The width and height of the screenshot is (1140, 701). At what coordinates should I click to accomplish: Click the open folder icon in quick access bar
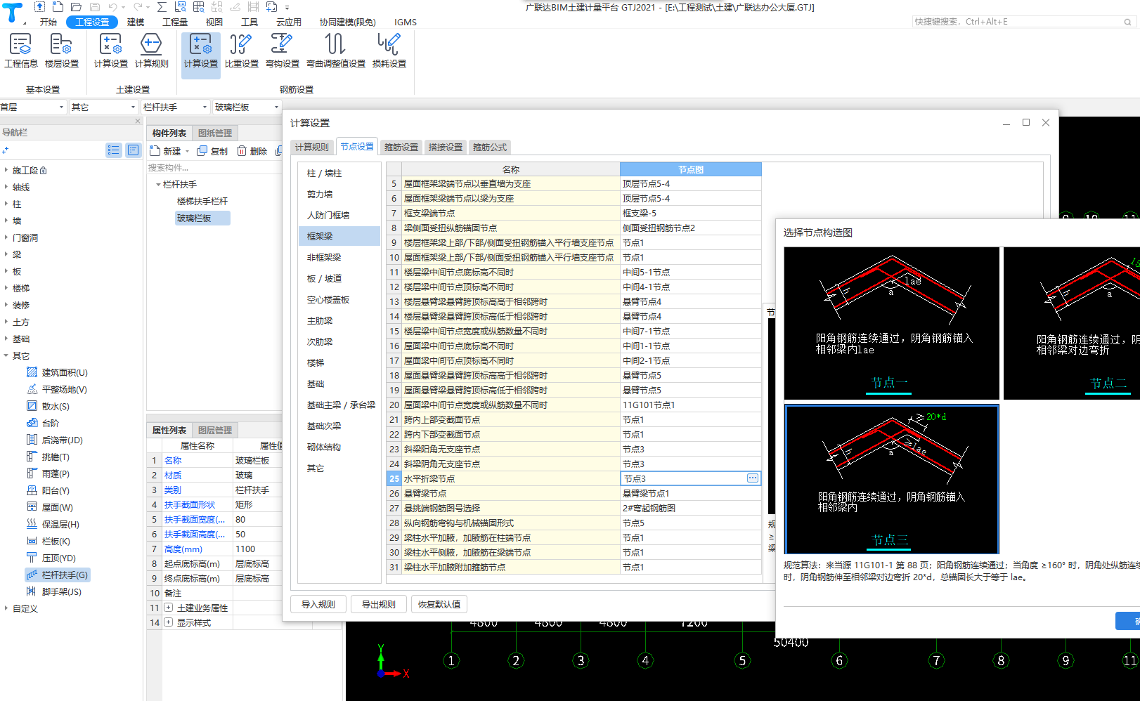[x=76, y=7]
